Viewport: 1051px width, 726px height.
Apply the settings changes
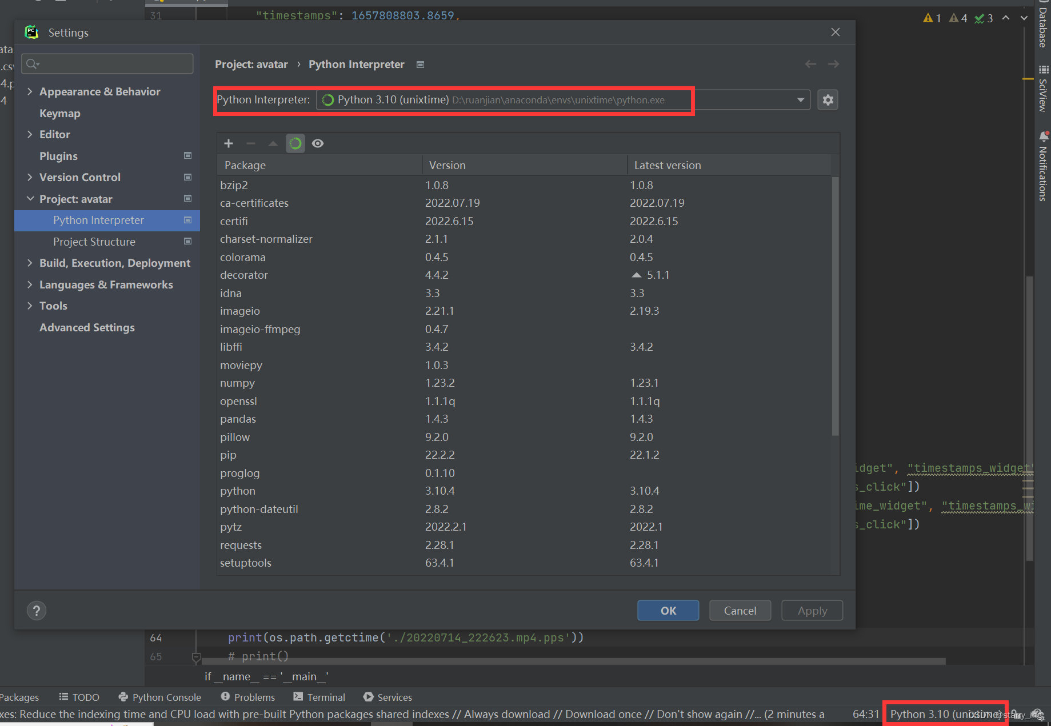812,610
